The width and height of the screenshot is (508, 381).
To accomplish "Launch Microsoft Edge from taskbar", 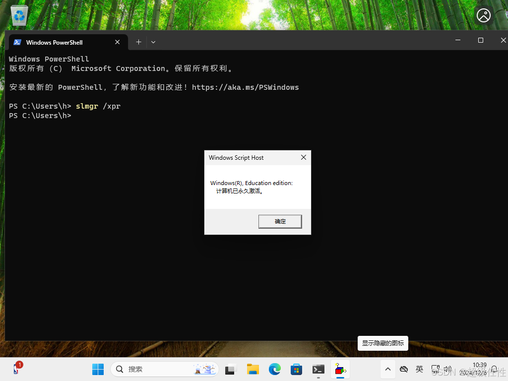I will (x=275, y=369).
